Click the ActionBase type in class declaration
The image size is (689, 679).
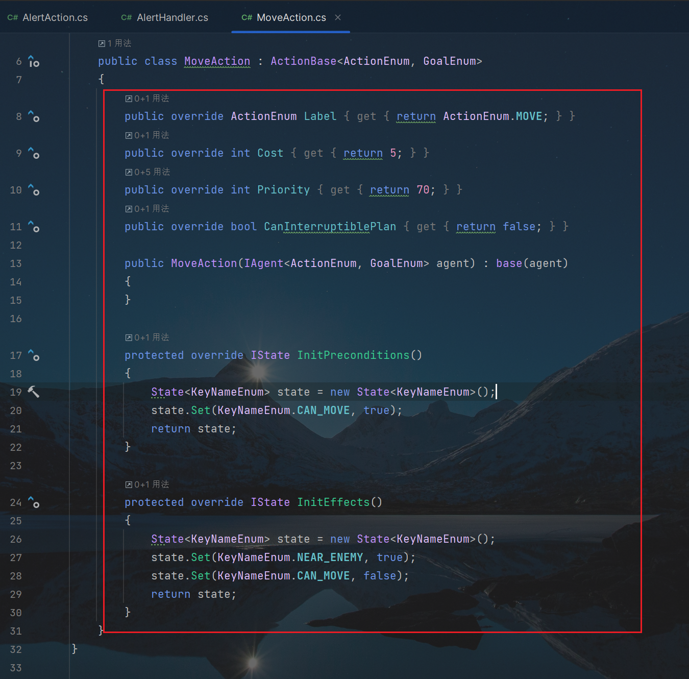coord(303,61)
